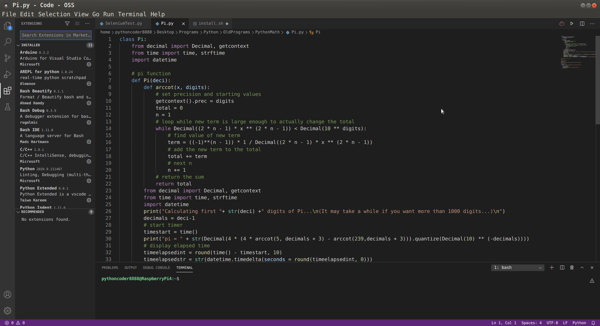Screen dimensions: 600x326
Task: Manage Bash IDE extension gear
Action: click(89, 142)
